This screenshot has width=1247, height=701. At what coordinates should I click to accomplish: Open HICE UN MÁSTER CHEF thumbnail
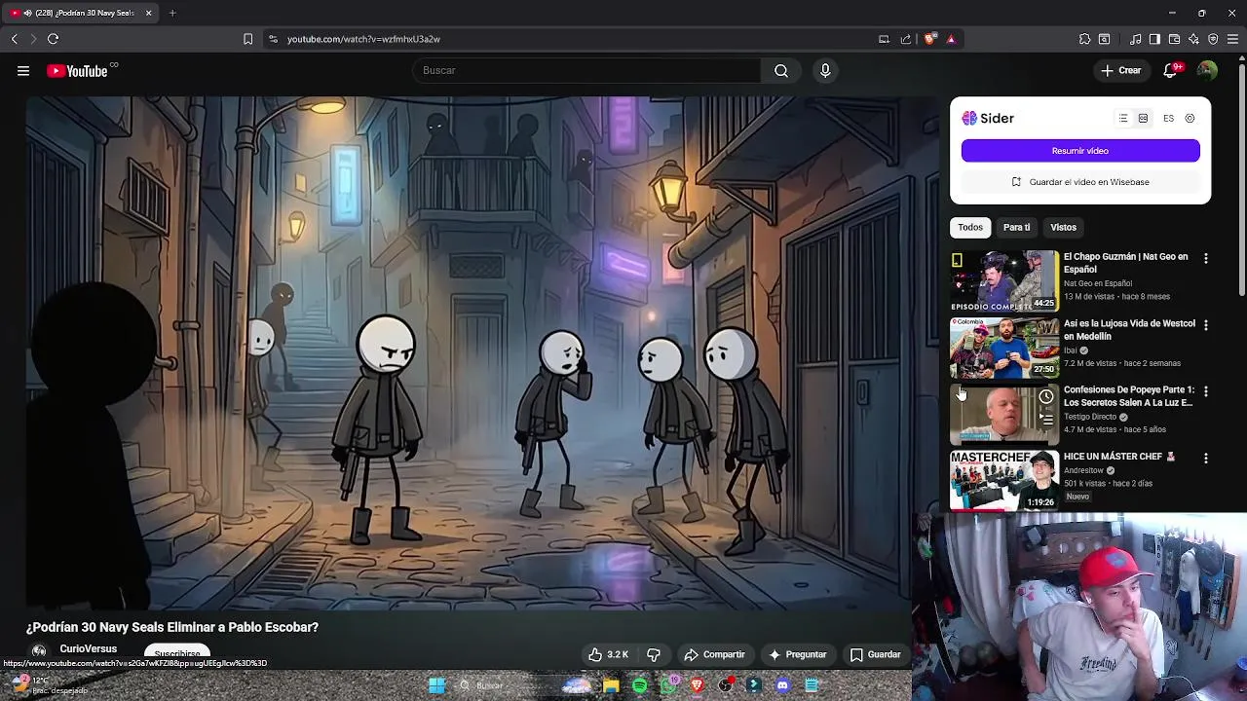pos(1004,480)
